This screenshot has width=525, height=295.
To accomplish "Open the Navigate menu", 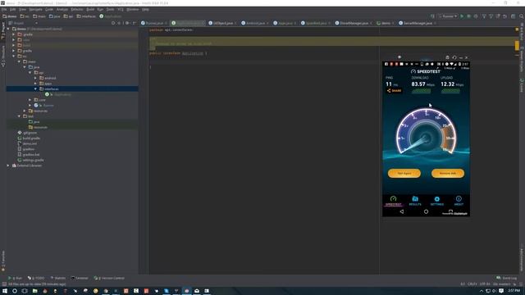I will [x=35, y=9].
